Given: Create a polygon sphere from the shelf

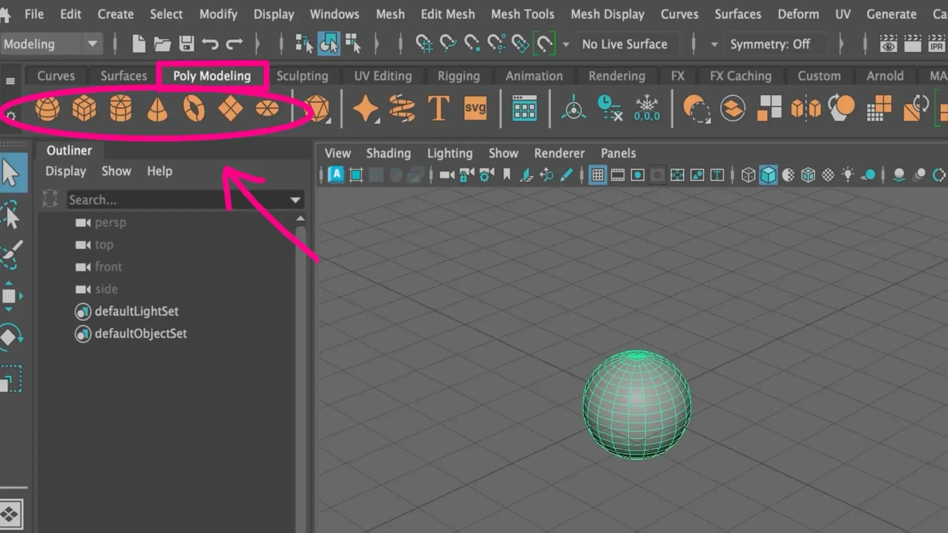Looking at the screenshot, I should (47, 108).
